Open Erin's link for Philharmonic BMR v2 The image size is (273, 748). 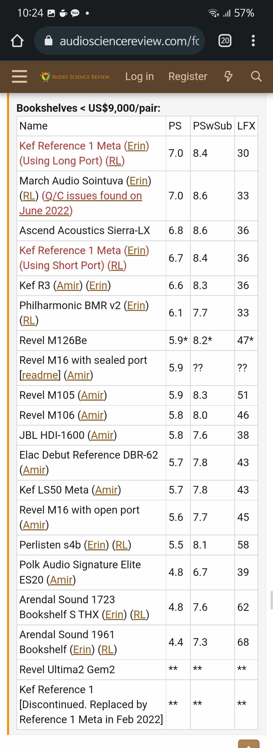tap(136, 305)
